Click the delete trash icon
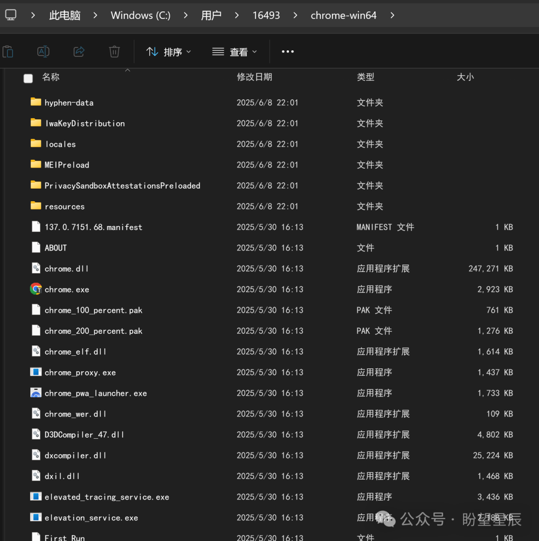 click(x=114, y=52)
